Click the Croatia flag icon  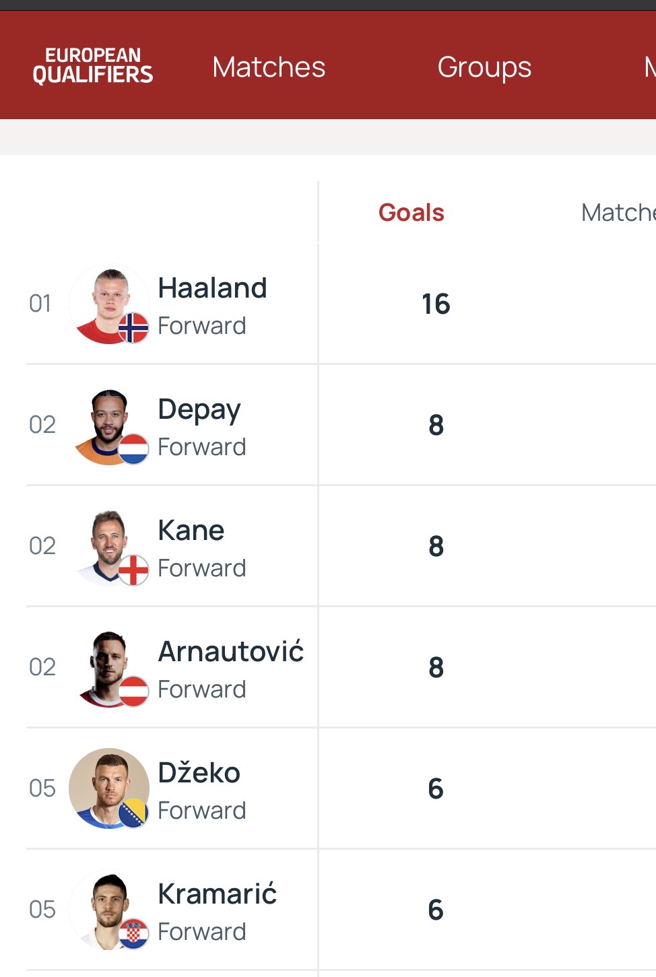click(133, 934)
